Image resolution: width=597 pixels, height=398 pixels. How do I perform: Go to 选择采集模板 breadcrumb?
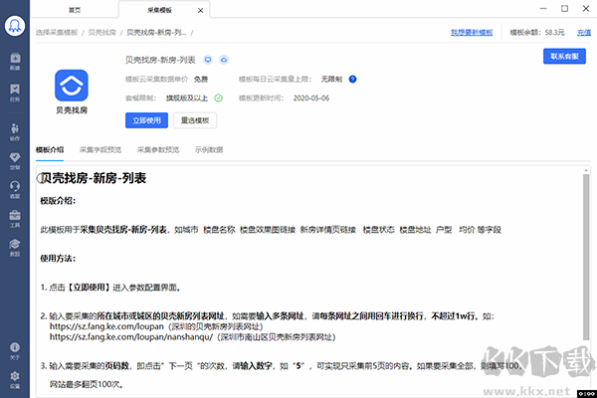click(57, 33)
